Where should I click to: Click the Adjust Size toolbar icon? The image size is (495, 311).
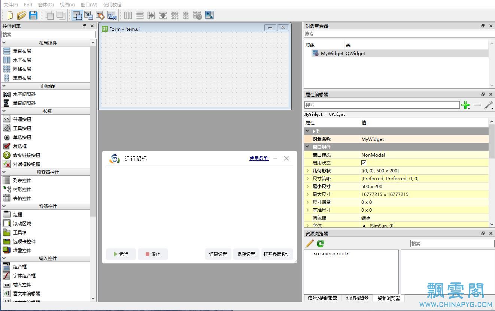pos(209,15)
